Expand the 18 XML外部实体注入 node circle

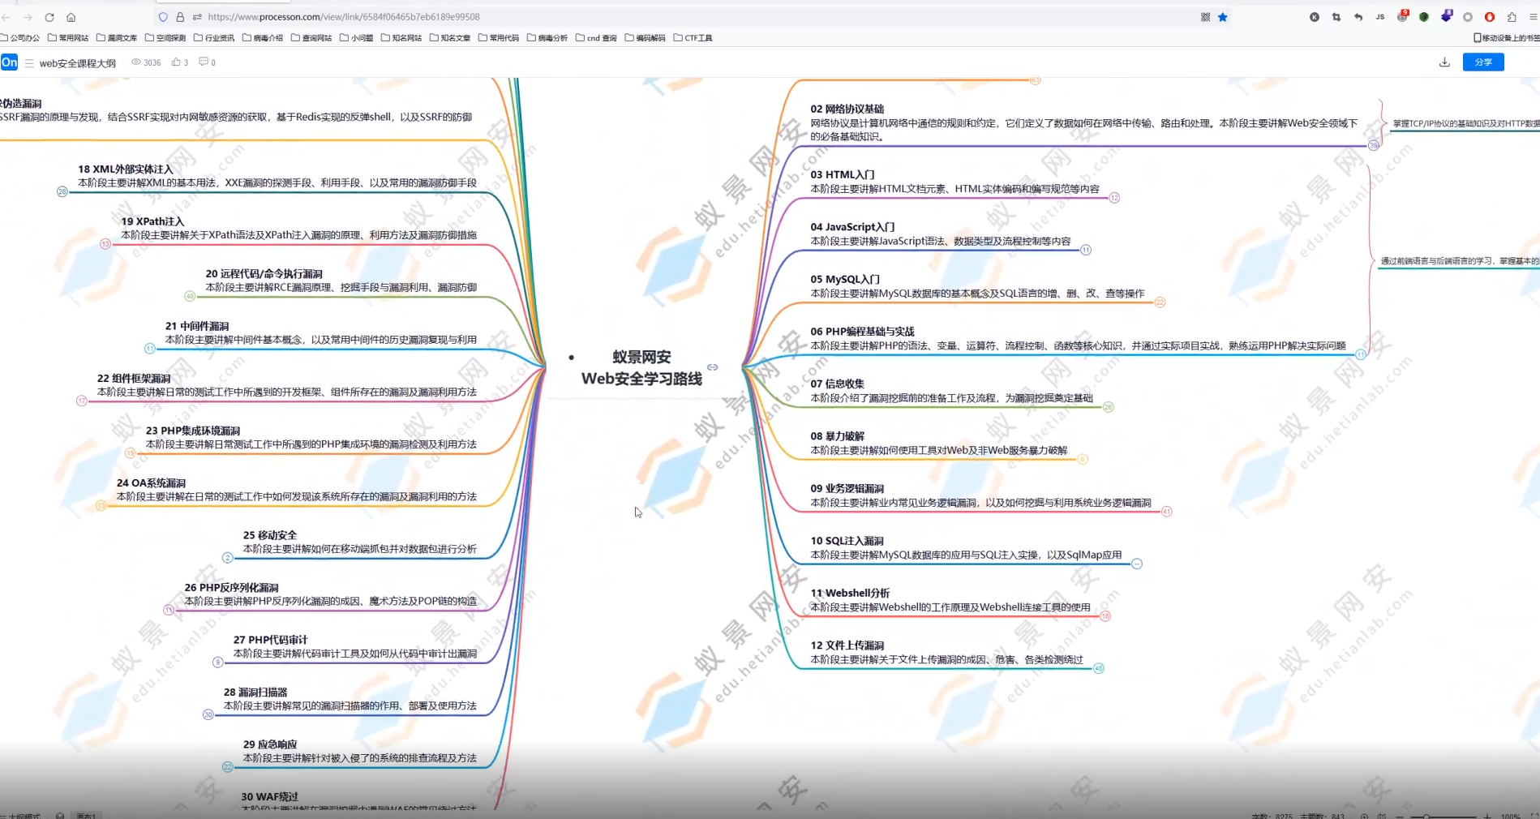click(62, 191)
